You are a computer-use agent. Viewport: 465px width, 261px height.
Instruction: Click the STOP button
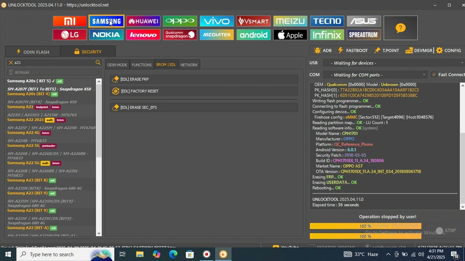[x=446, y=231]
